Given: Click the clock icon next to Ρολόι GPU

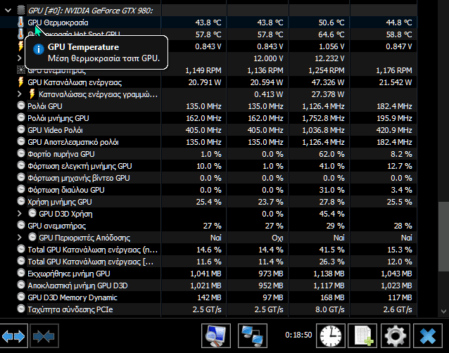Looking at the screenshot, I should 21,106.
